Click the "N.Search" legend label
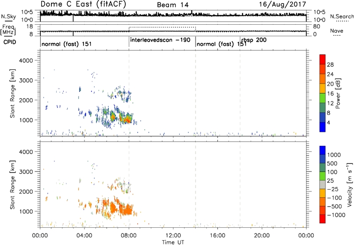Image resolution: width=354 pixels, height=245 pixels. 342,16
